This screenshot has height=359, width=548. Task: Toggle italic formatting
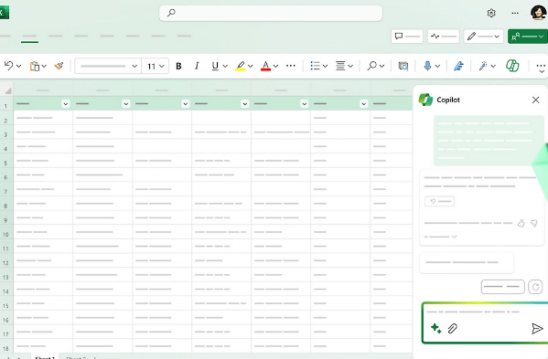197,66
